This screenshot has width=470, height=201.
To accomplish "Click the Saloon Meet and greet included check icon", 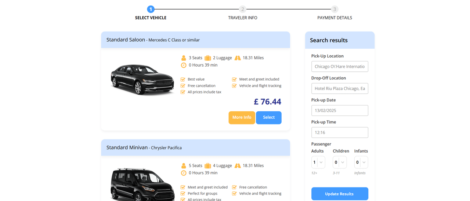I will click(x=234, y=79).
